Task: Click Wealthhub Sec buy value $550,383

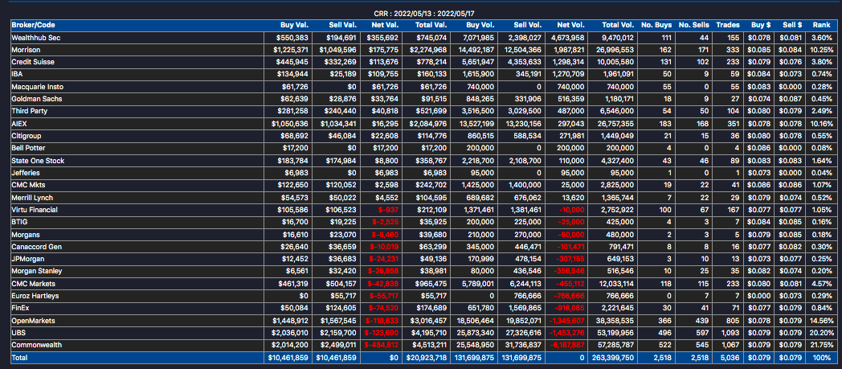Action: [x=292, y=38]
